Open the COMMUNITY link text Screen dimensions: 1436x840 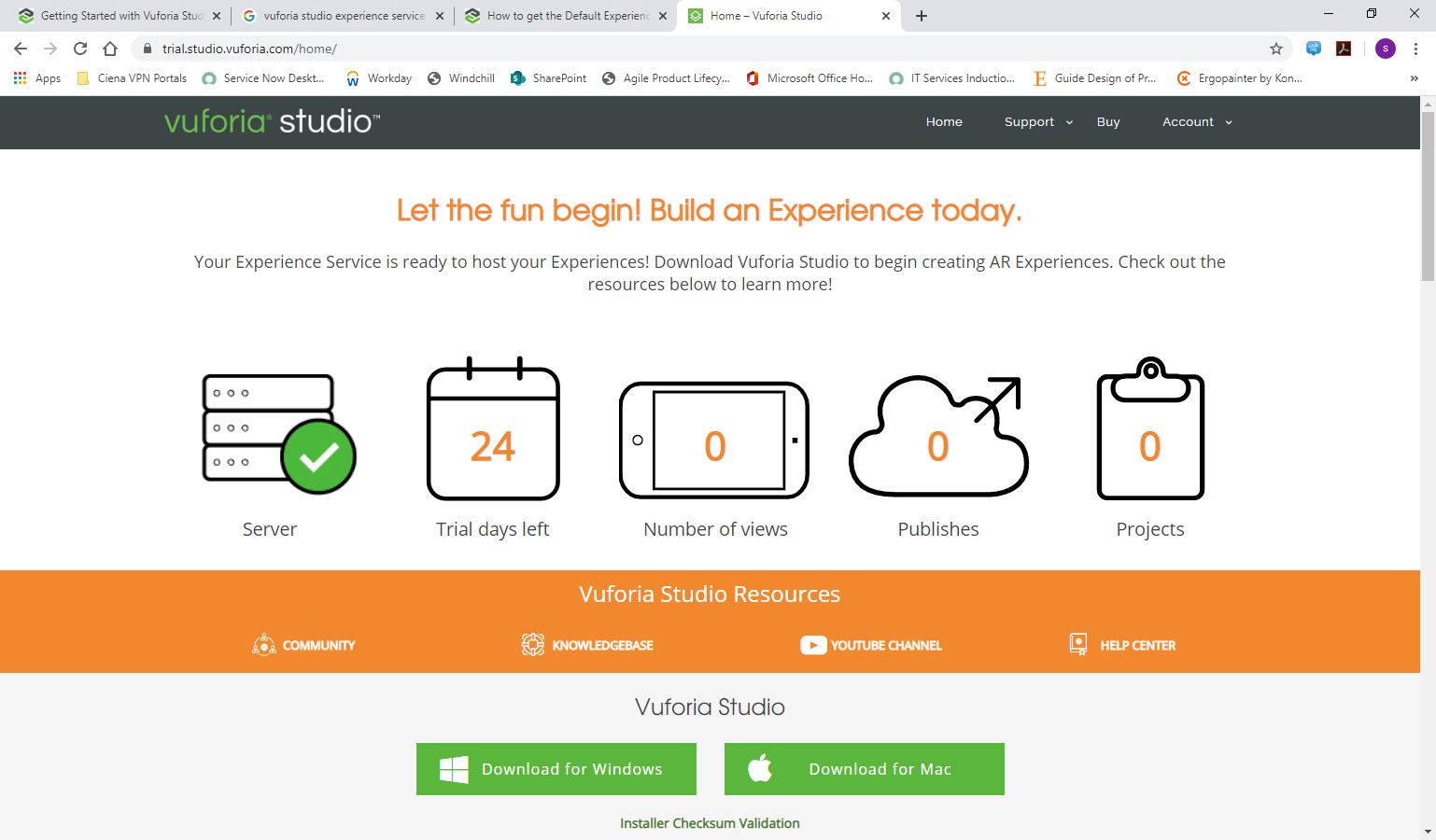coord(318,646)
